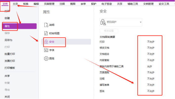Open the 初始视图 properties section
The height and width of the screenshot is (99, 175).
pos(54,33)
